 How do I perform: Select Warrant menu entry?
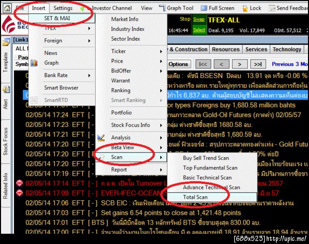[x=121, y=81]
